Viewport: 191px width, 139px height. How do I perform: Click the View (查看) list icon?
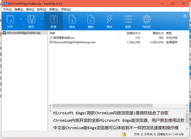(128, 19)
